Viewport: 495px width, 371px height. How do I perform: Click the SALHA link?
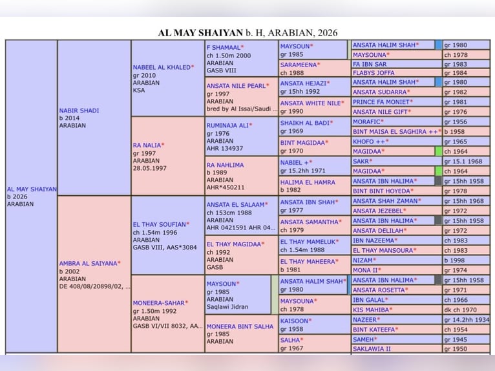pyautogui.click(x=290, y=340)
